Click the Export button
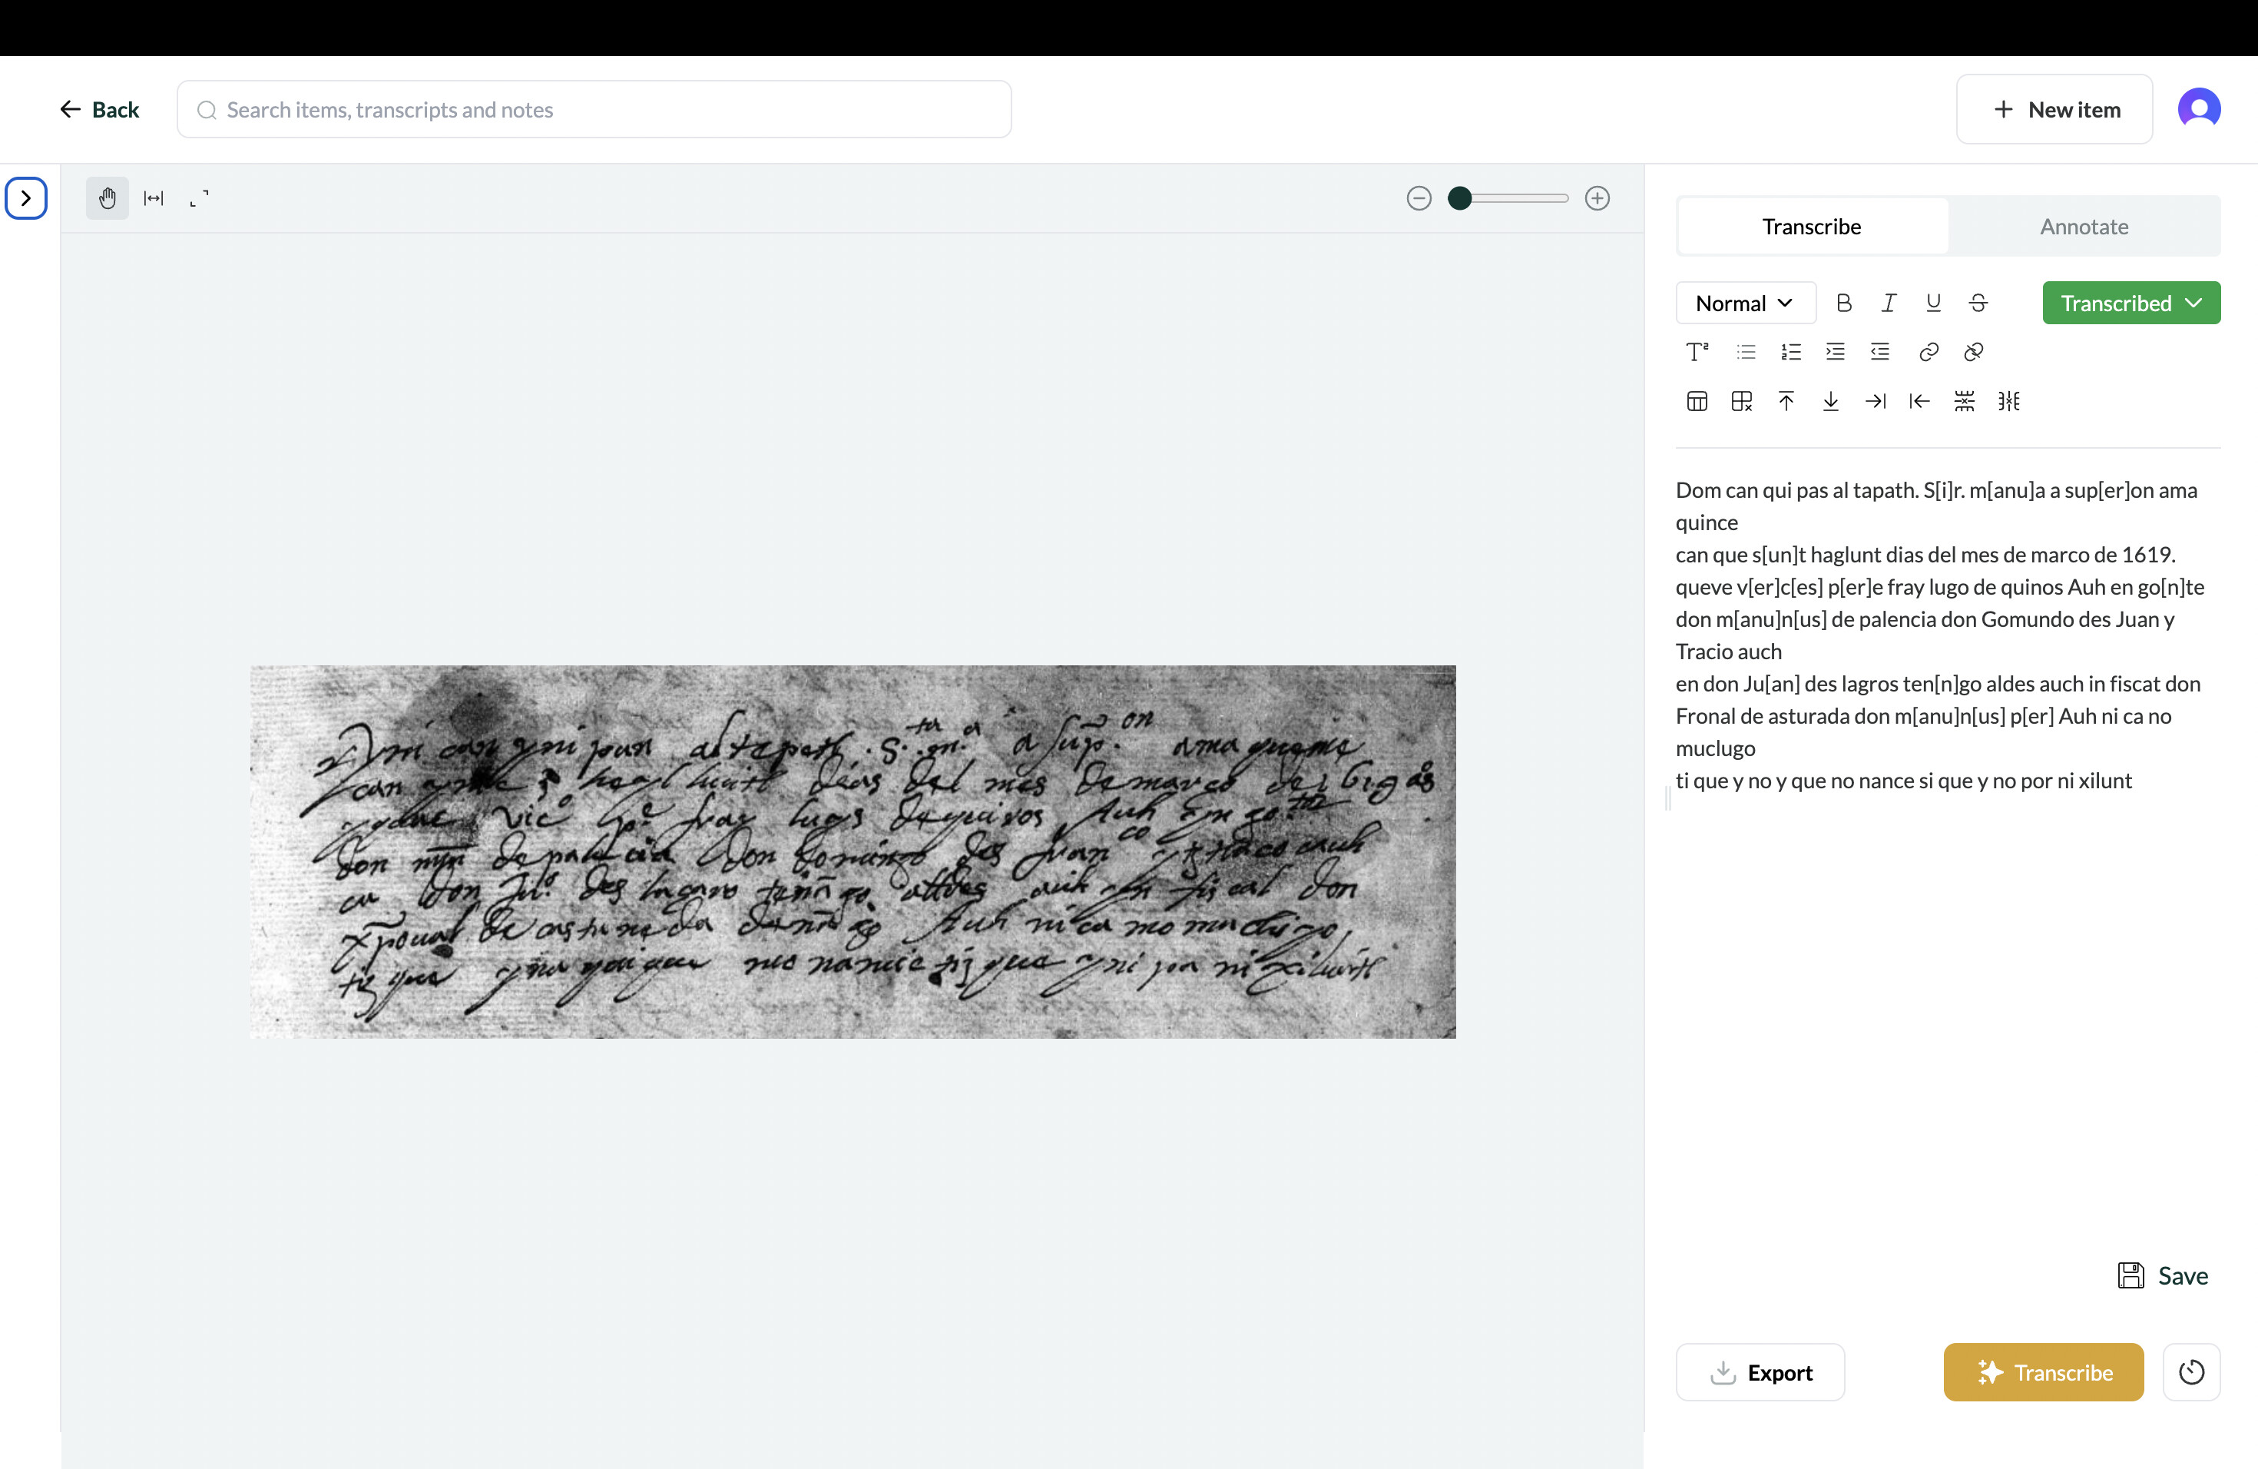Viewport: 2258px width, 1469px height. point(1760,1372)
